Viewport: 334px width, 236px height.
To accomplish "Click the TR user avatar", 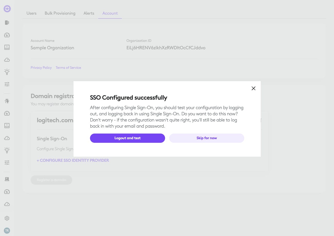I will (x=7, y=231).
